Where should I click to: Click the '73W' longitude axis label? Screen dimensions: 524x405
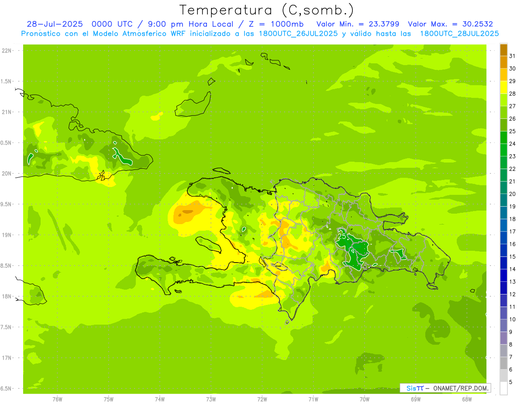pyautogui.click(x=211, y=399)
